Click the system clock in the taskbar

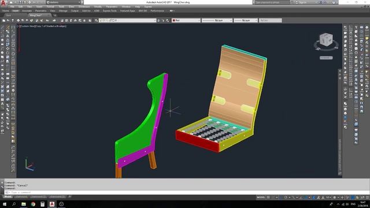point(363,204)
